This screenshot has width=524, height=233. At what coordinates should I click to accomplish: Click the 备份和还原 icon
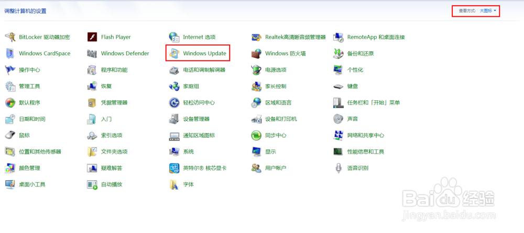tap(339, 53)
